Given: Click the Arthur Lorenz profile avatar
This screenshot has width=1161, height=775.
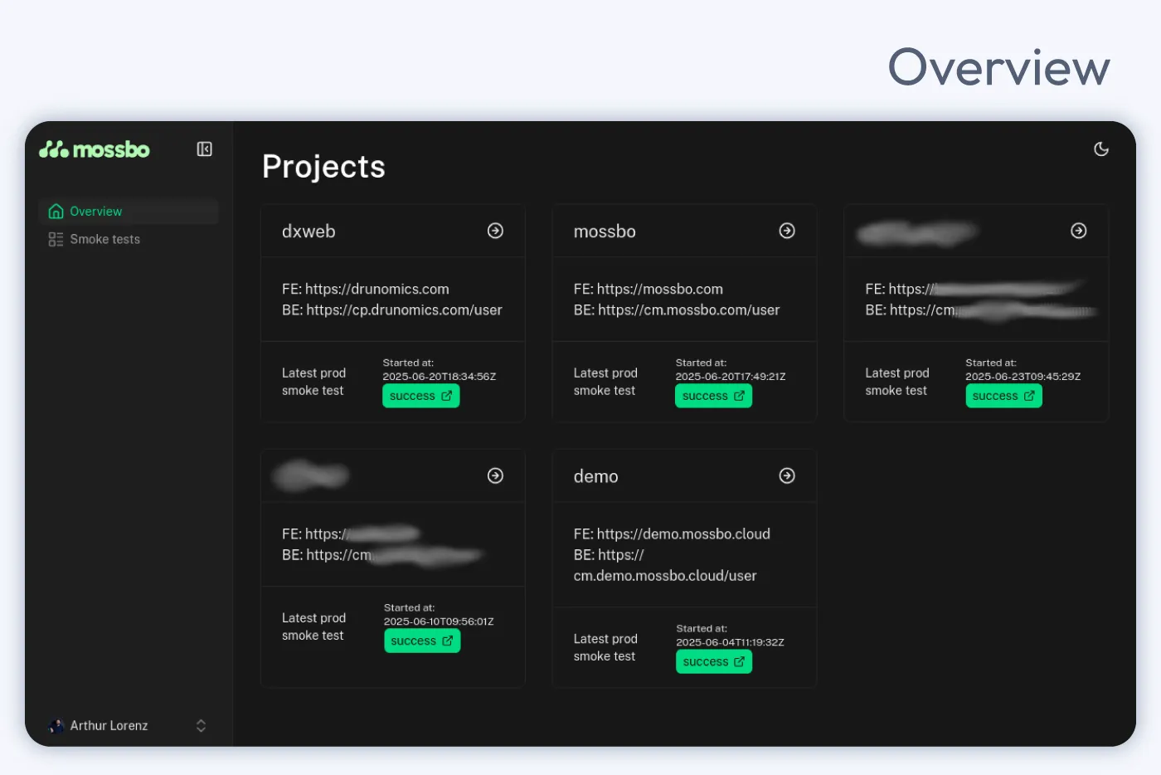Looking at the screenshot, I should (x=56, y=725).
